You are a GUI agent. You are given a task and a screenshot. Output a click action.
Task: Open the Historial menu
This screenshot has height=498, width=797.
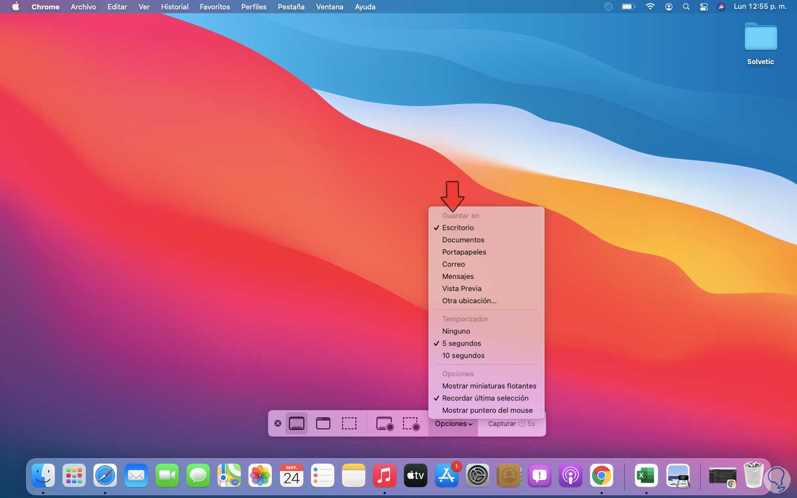pyautogui.click(x=174, y=7)
